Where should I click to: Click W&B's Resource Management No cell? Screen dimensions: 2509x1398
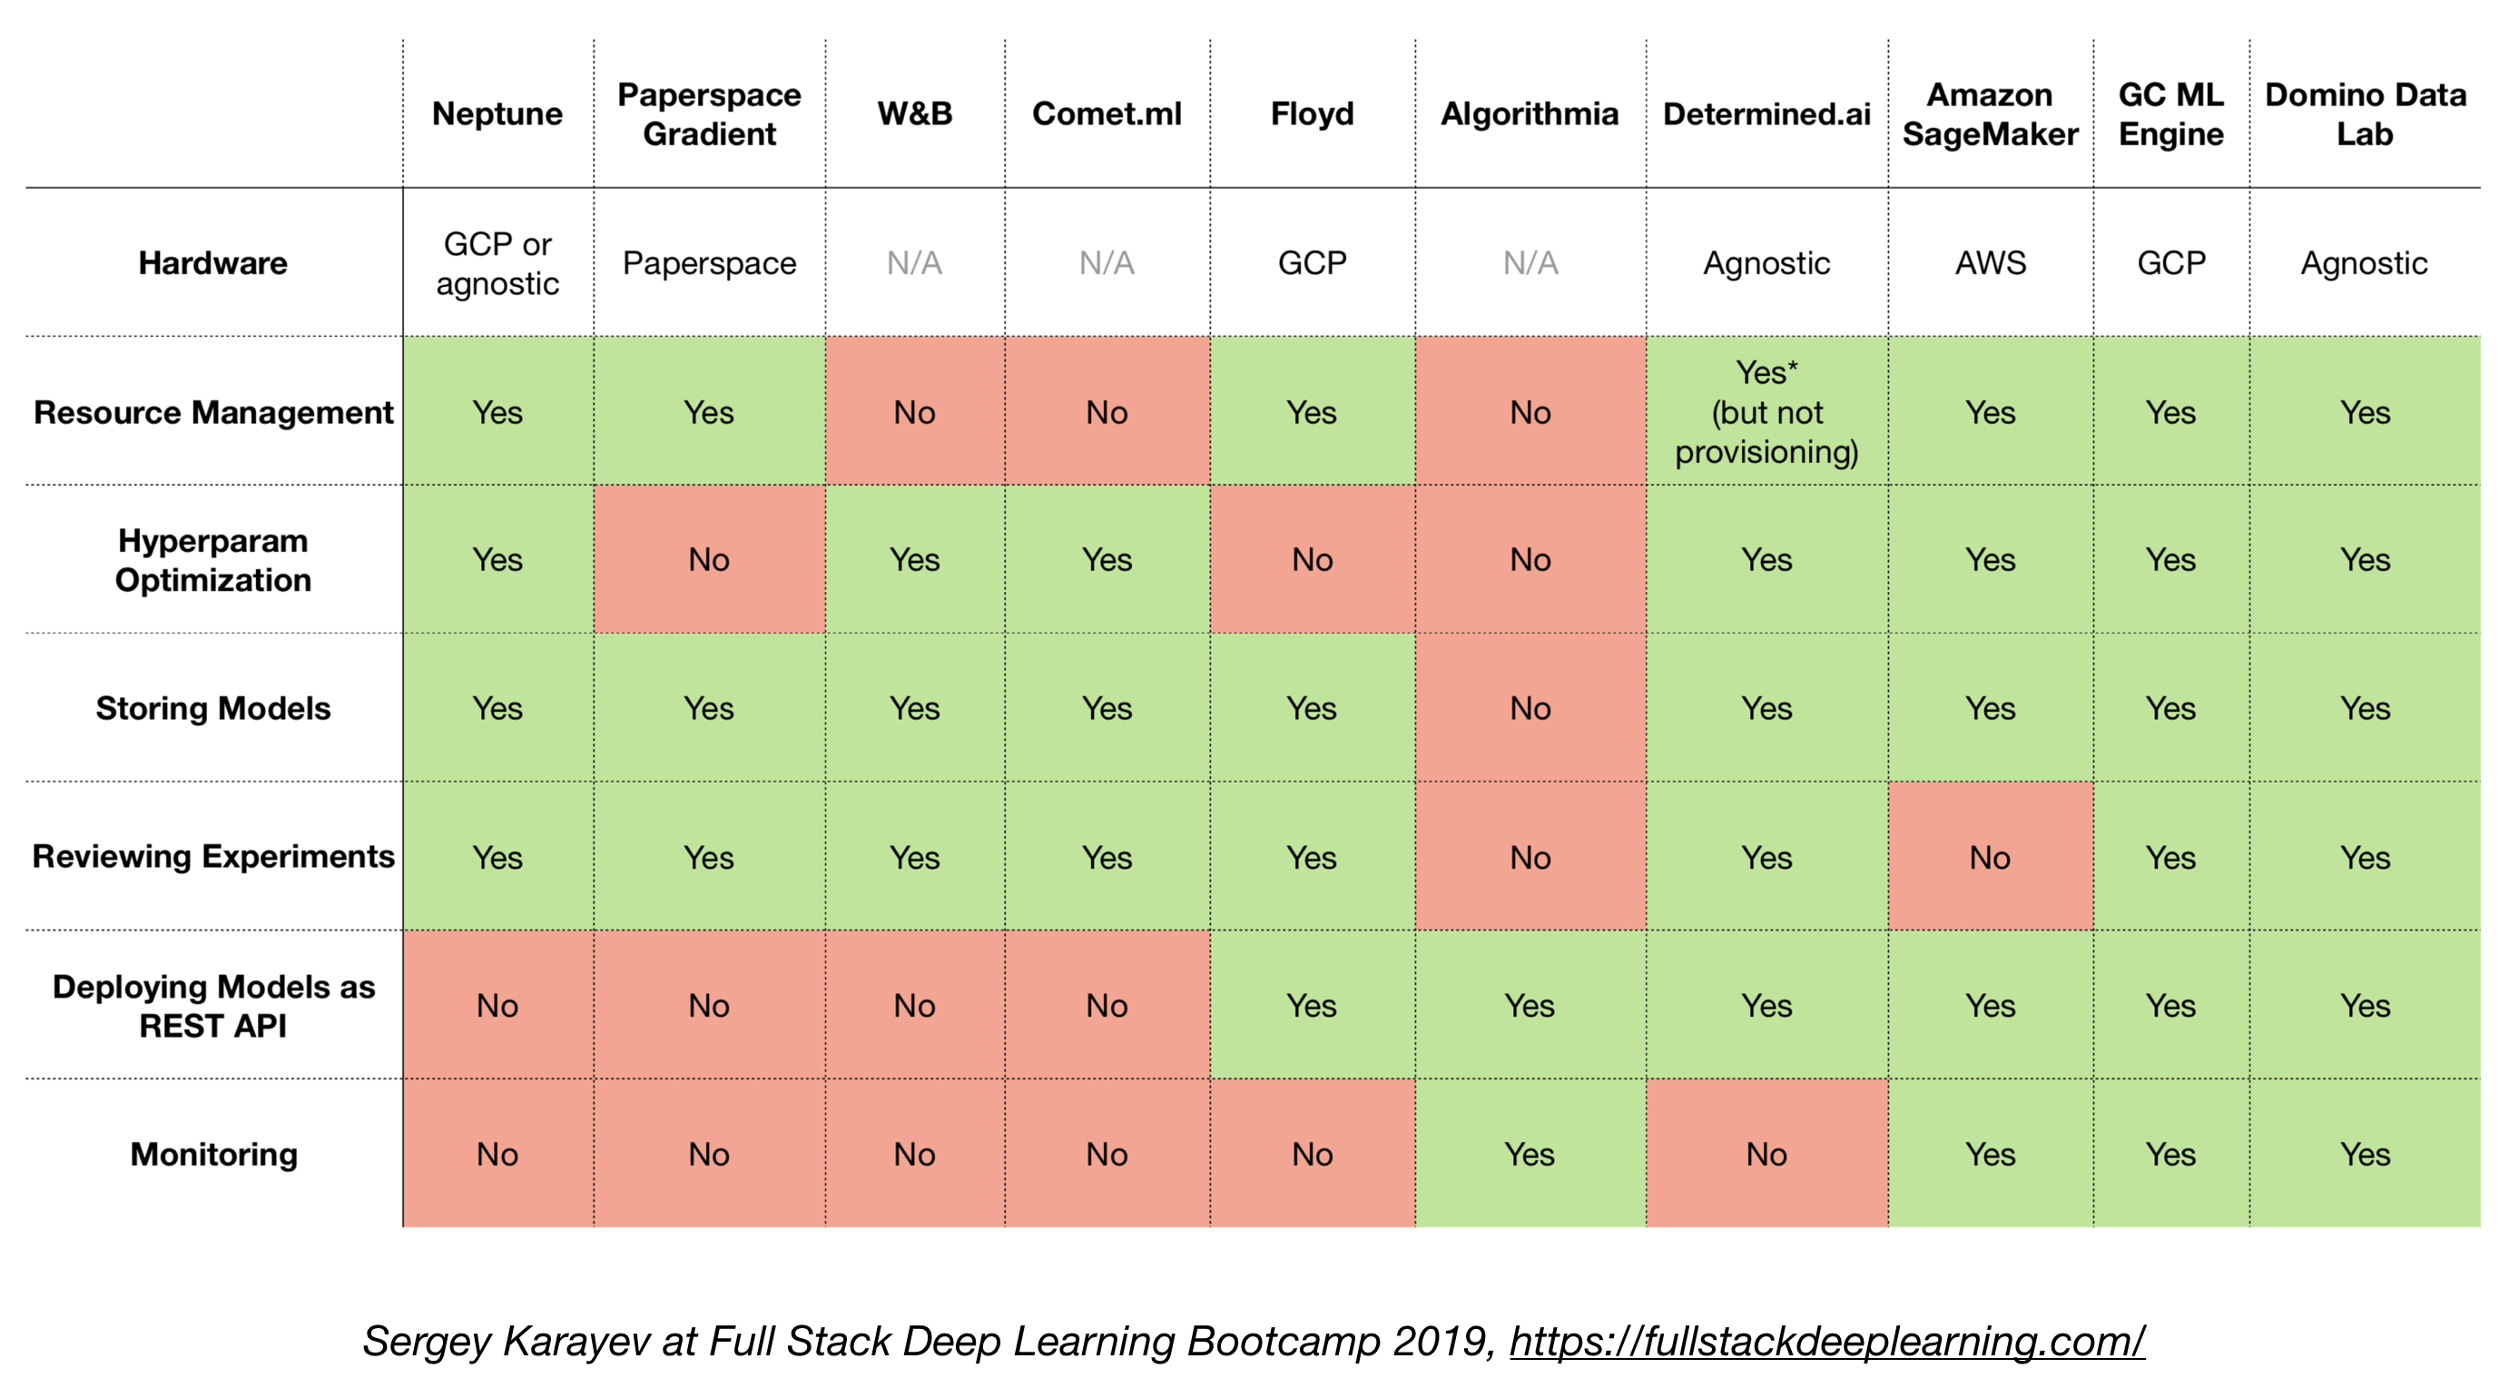tap(913, 412)
